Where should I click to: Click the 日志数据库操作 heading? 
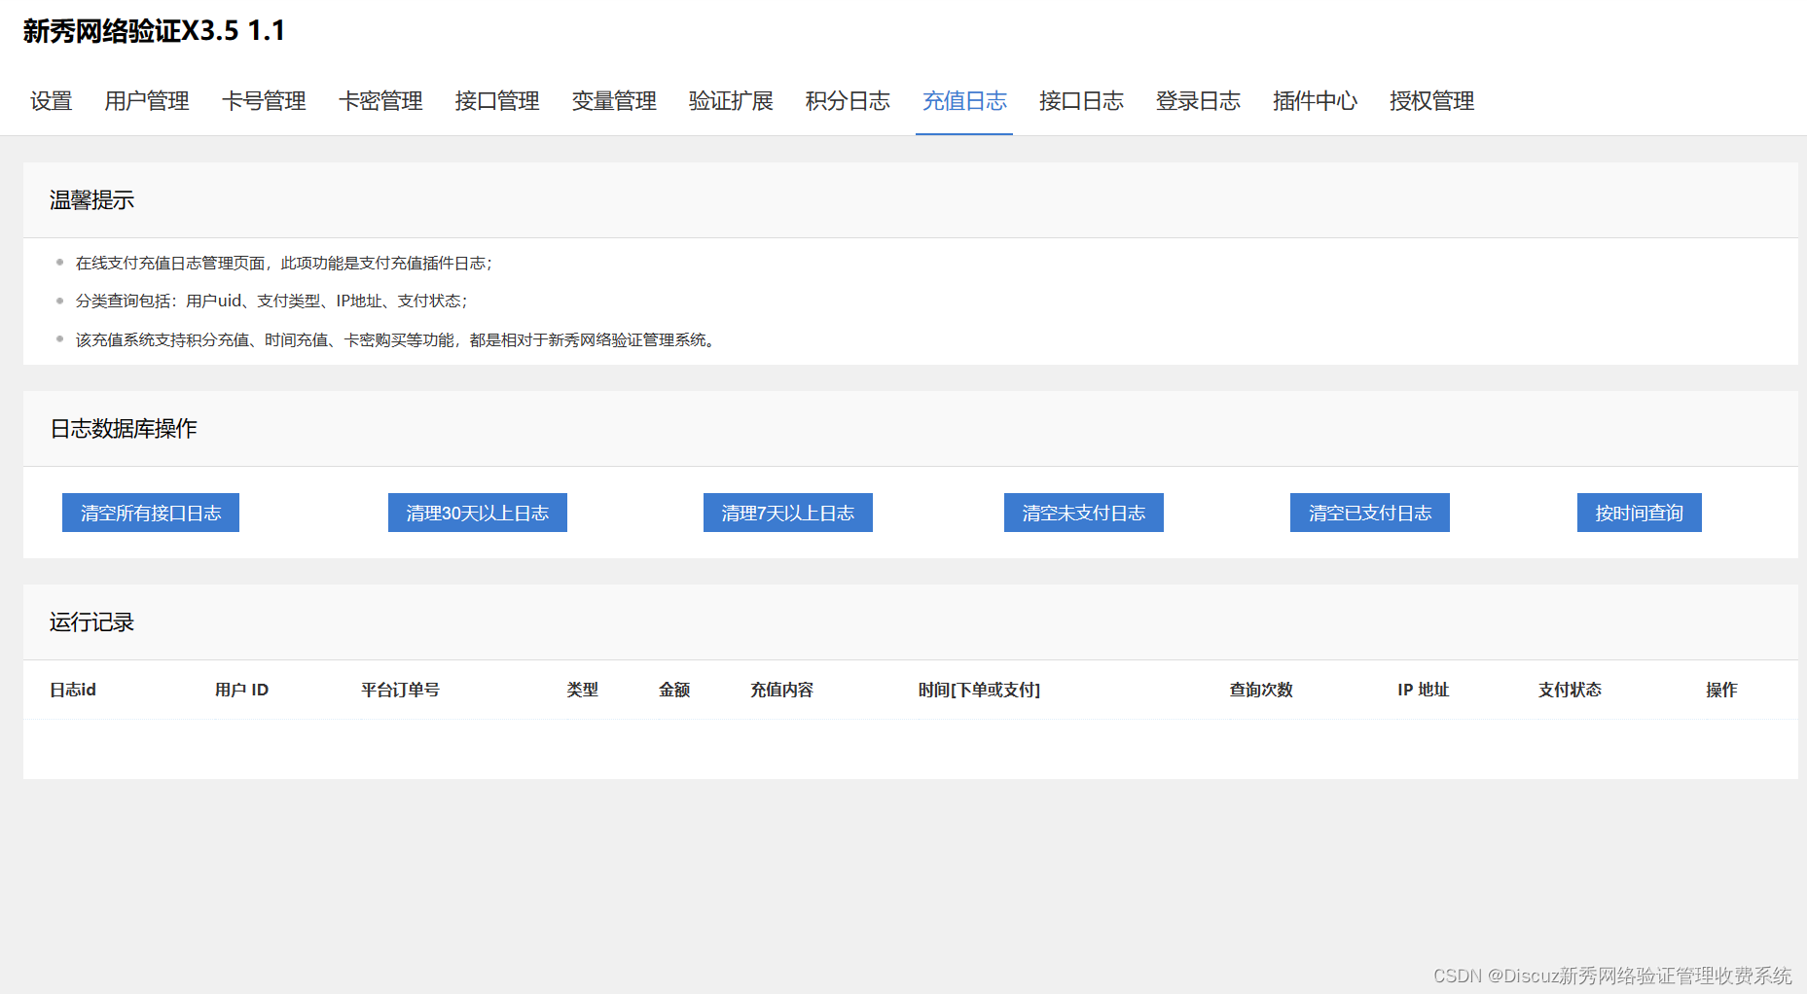pos(124,429)
